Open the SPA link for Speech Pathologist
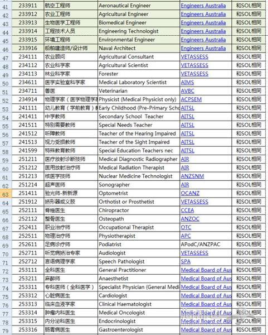This screenshot has width=268, height=335. pos(186,262)
